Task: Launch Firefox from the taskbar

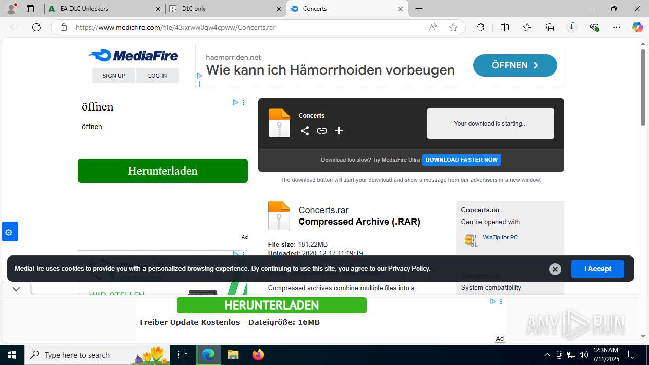Action: pyautogui.click(x=258, y=355)
